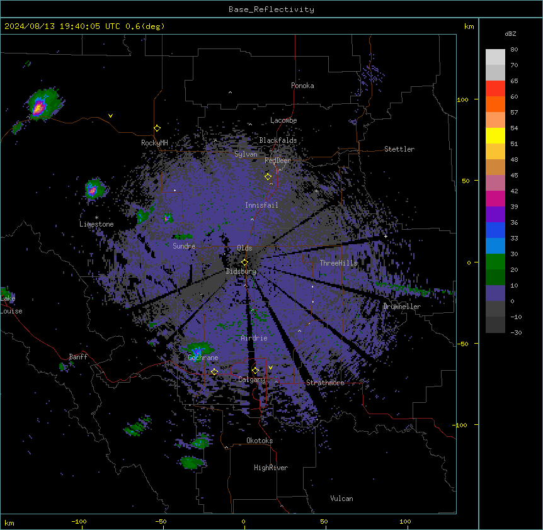Click the yellow diamond marker below RedDeer
Screen dimensions: 543x530
coord(268,177)
